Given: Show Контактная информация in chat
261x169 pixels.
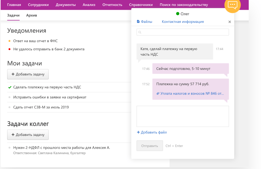Looking at the screenshot, I should pos(183,22).
